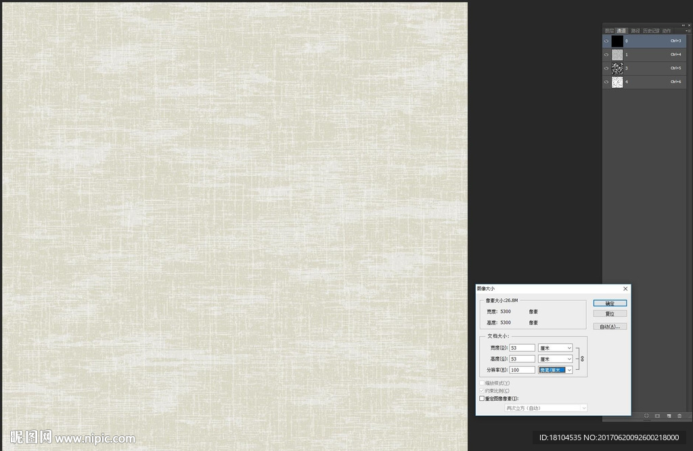The height and width of the screenshot is (451, 693).
Task: Select the 通道 tab
Action: 621,31
